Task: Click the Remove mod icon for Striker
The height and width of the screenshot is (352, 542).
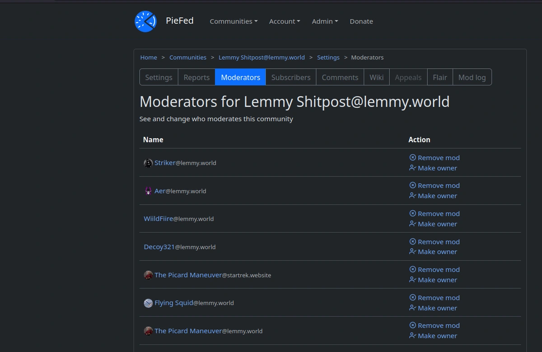Action: coord(412,158)
